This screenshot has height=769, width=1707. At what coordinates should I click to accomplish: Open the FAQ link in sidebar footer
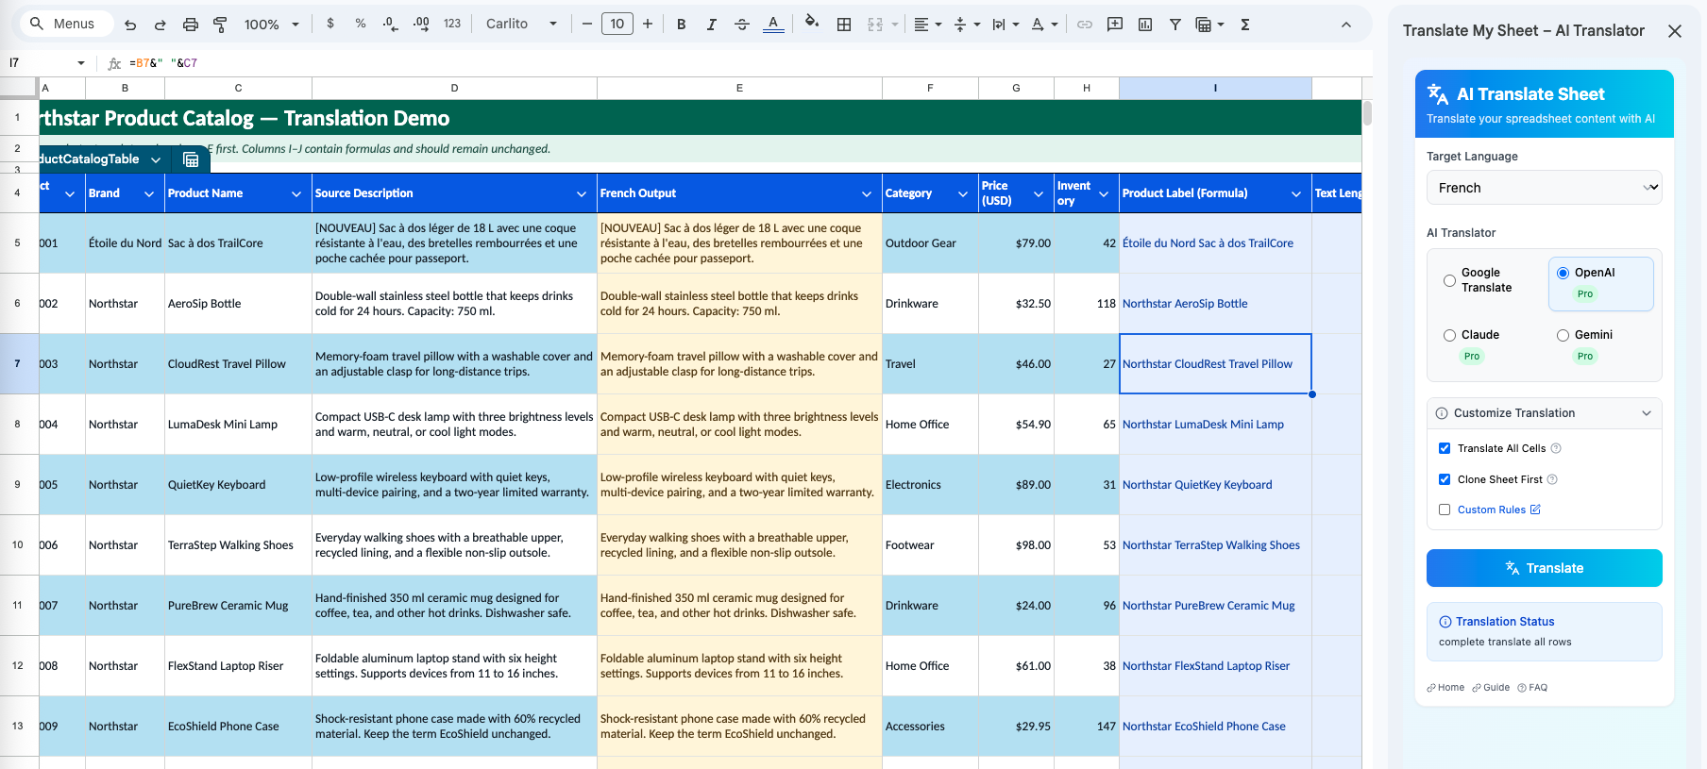click(1532, 688)
